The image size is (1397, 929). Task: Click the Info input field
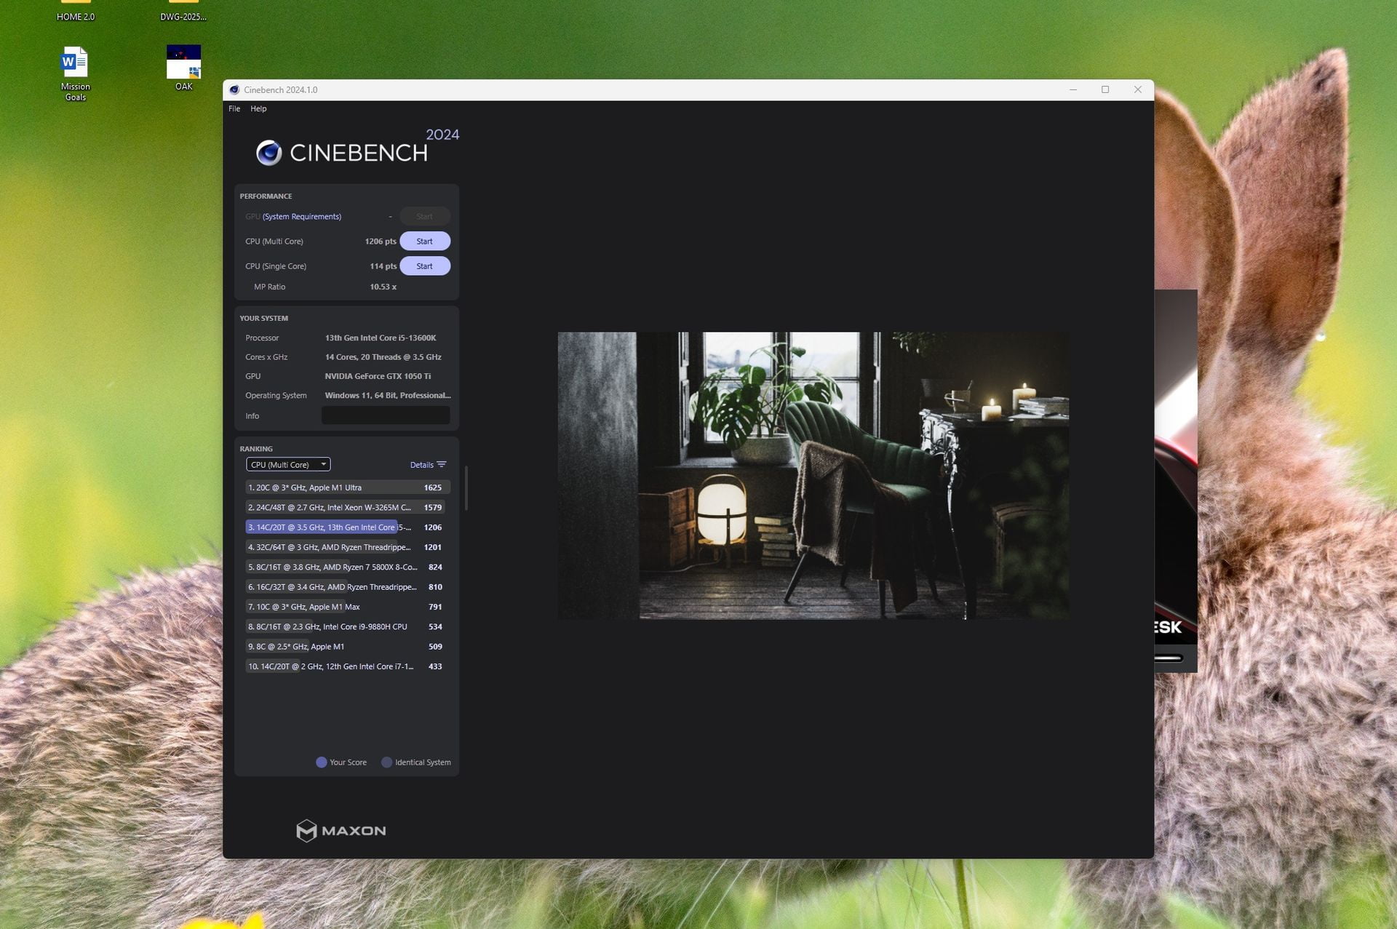point(386,415)
